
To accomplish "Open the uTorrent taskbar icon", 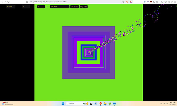I will point(110,103).
